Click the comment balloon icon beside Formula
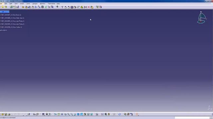 (x=38, y=114)
